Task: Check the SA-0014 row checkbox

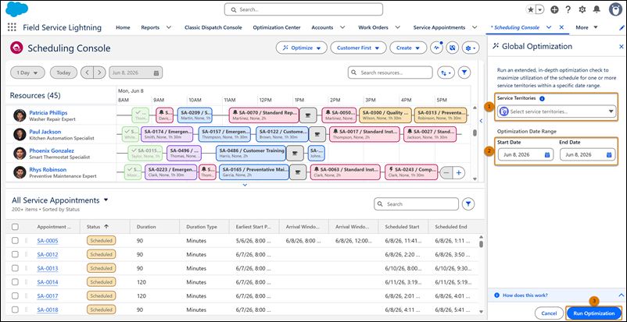Action: tap(15, 282)
